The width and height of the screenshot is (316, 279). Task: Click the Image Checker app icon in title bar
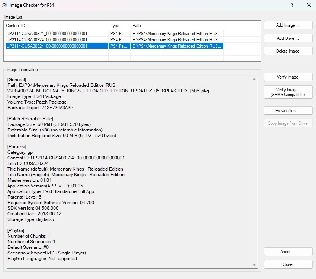point(4,5)
